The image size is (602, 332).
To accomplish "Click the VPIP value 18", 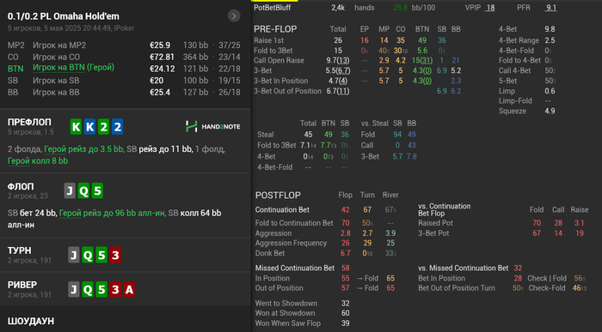I will click(x=490, y=8).
